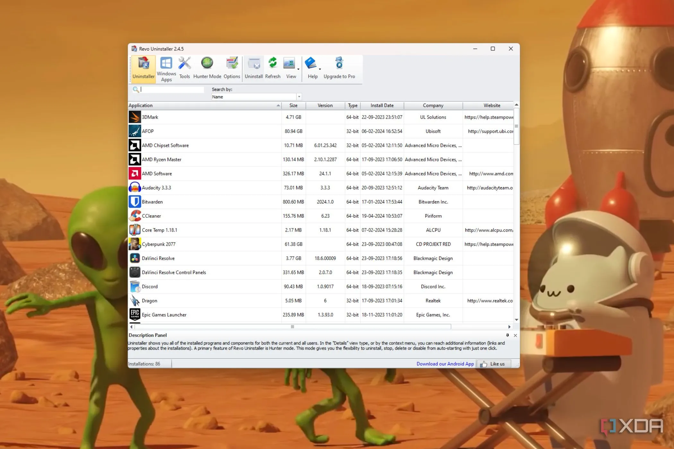Open the Windows Apps section
The image size is (674, 449).
click(x=166, y=69)
